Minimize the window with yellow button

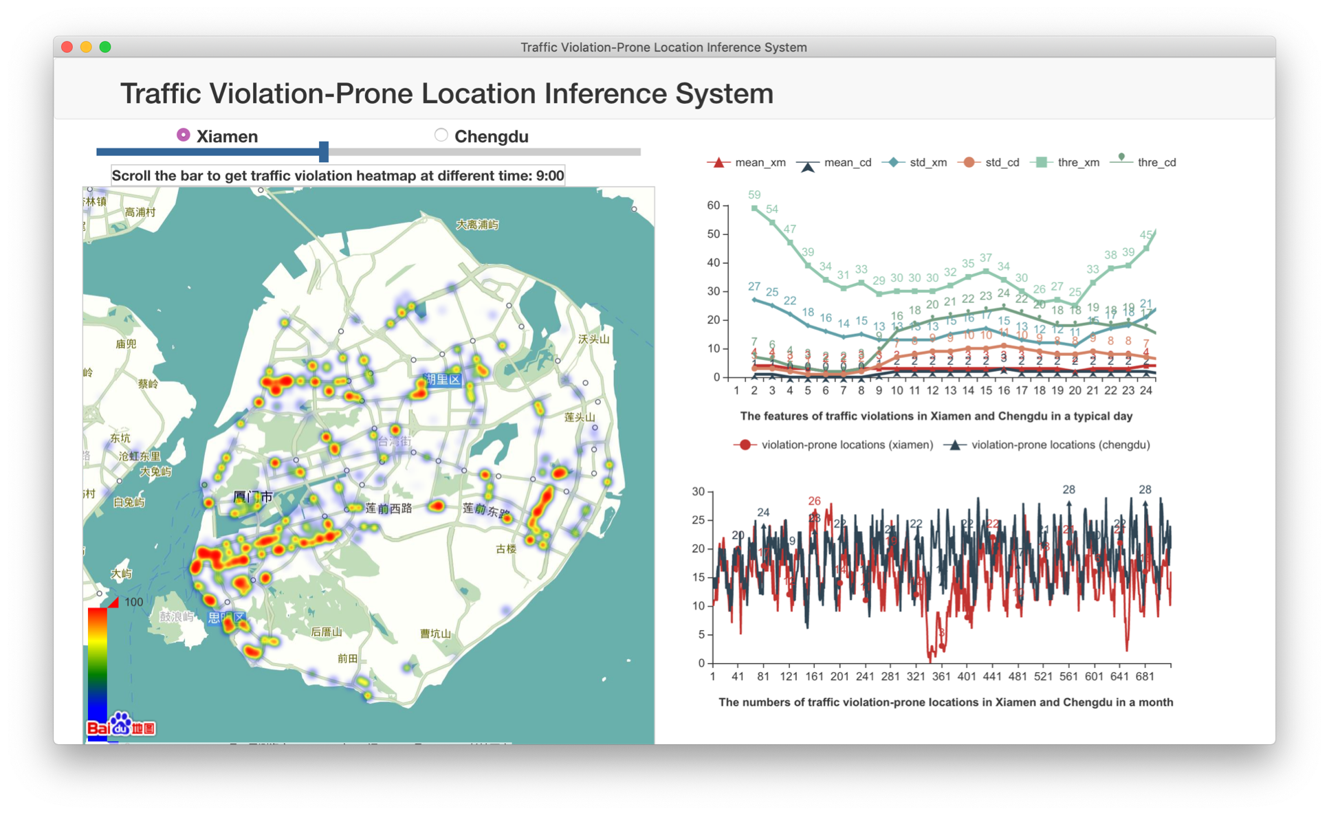point(86,47)
